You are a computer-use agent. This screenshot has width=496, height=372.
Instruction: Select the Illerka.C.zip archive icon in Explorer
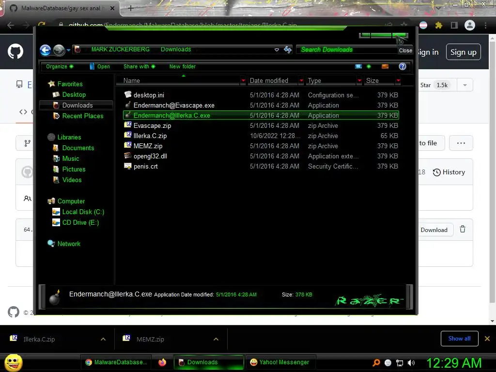click(128, 136)
